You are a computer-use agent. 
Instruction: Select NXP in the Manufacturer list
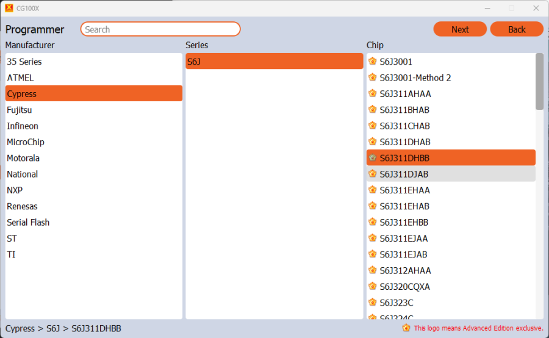click(x=15, y=190)
